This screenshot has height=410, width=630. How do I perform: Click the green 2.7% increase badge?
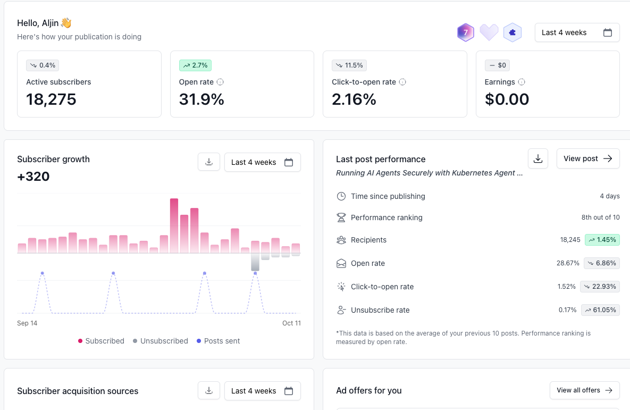coord(195,65)
